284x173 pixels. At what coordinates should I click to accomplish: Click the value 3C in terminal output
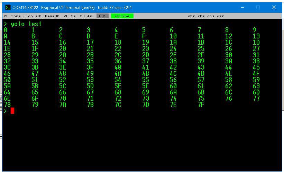point(7,67)
